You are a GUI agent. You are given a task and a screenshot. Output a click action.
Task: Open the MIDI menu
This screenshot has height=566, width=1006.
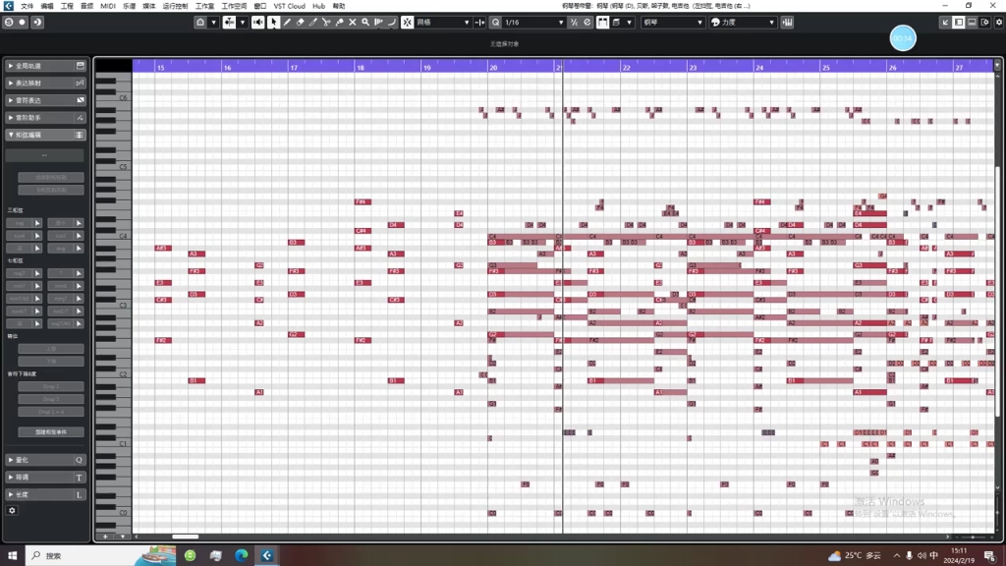[x=108, y=6]
